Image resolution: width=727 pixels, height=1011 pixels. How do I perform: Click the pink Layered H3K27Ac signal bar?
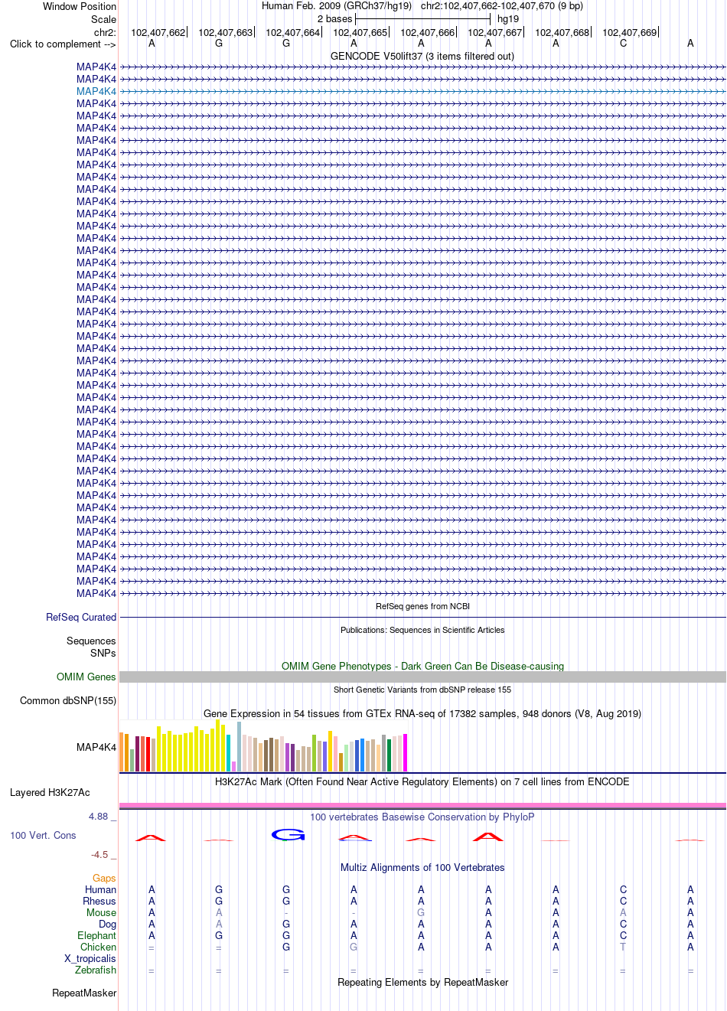(422, 805)
